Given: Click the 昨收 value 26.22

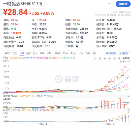Looking at the screenshot, I should (x=43, y=25).
